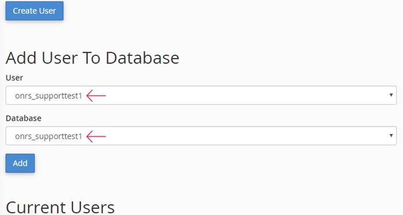Select the onrs_supporttest1 text in the User field
The width and height of the screenshot is (403, 215).
point(48,96)
